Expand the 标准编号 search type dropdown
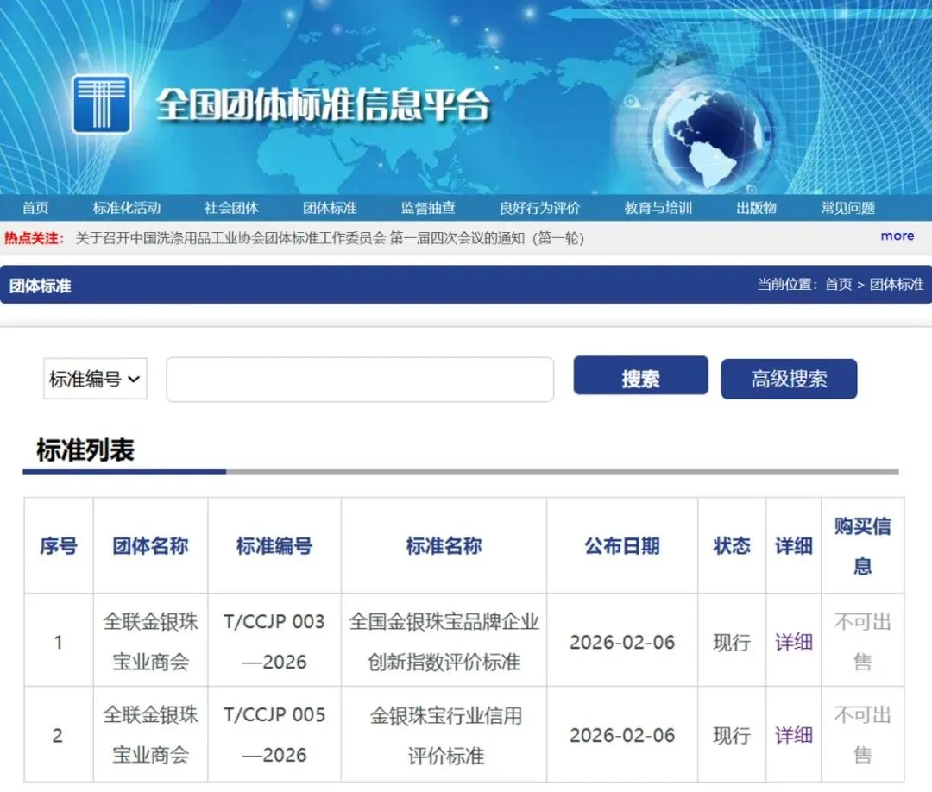 pyautogui.click(x=95, y=379)
